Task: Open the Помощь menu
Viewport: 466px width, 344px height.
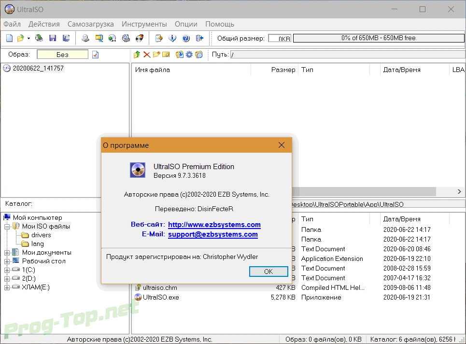Action: tap(220, 24)
